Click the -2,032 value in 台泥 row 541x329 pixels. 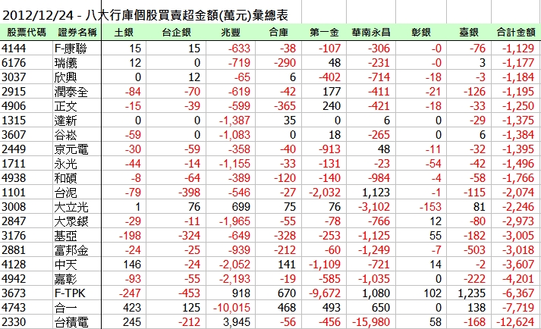325,193
